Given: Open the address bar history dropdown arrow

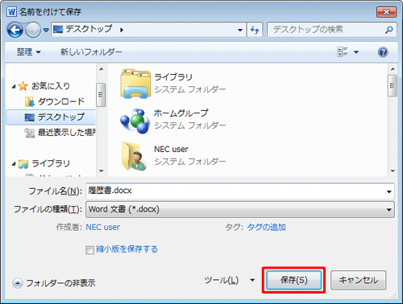Looking at the screenshot, I should [x=240, y=30].
